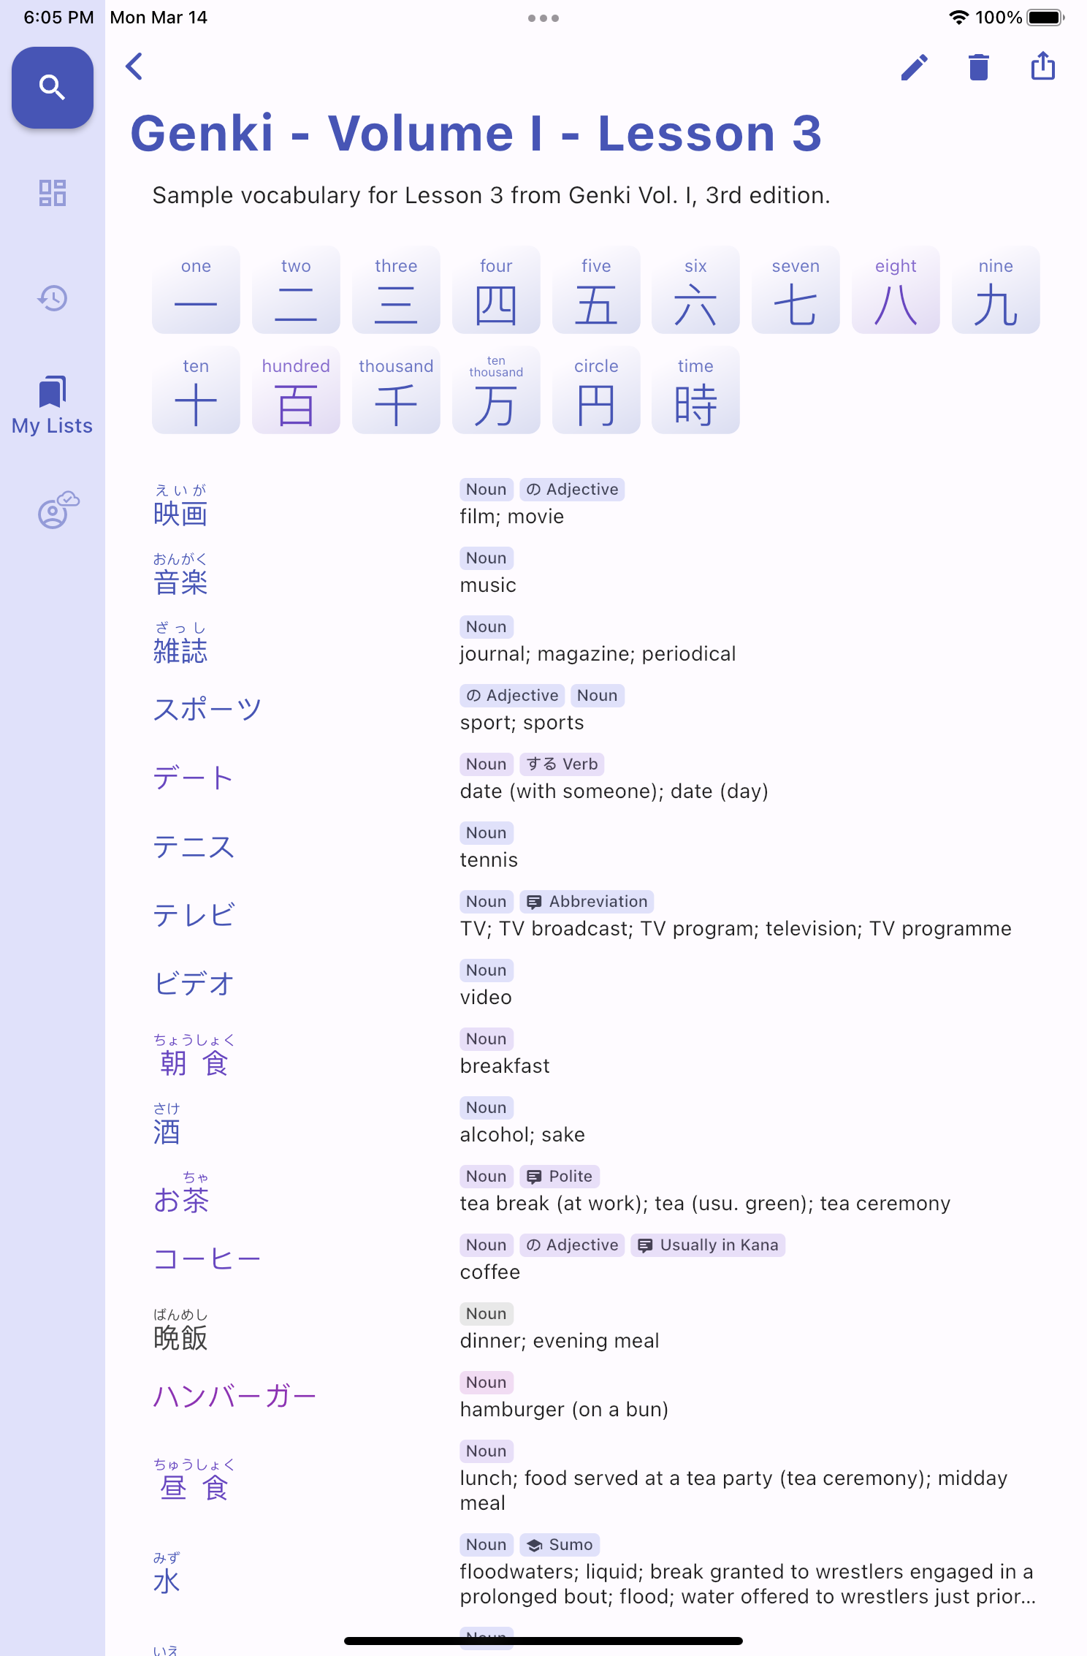The image size is (1087, 1656).
Task: Tap the Wi-Fi icon in status bar
Action: [x=958, y=18]
